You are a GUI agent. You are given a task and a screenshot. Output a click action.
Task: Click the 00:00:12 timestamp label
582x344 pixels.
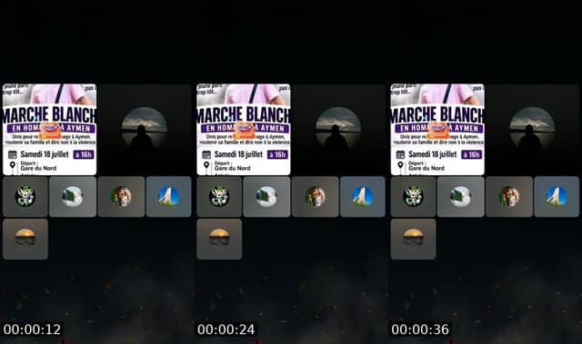[x=32, y=329]
